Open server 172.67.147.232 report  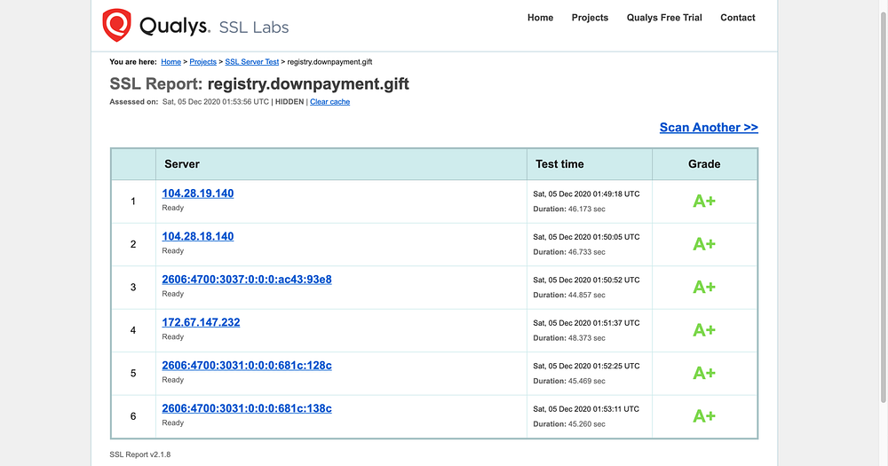pyautogui.click(x=201, y=322)
